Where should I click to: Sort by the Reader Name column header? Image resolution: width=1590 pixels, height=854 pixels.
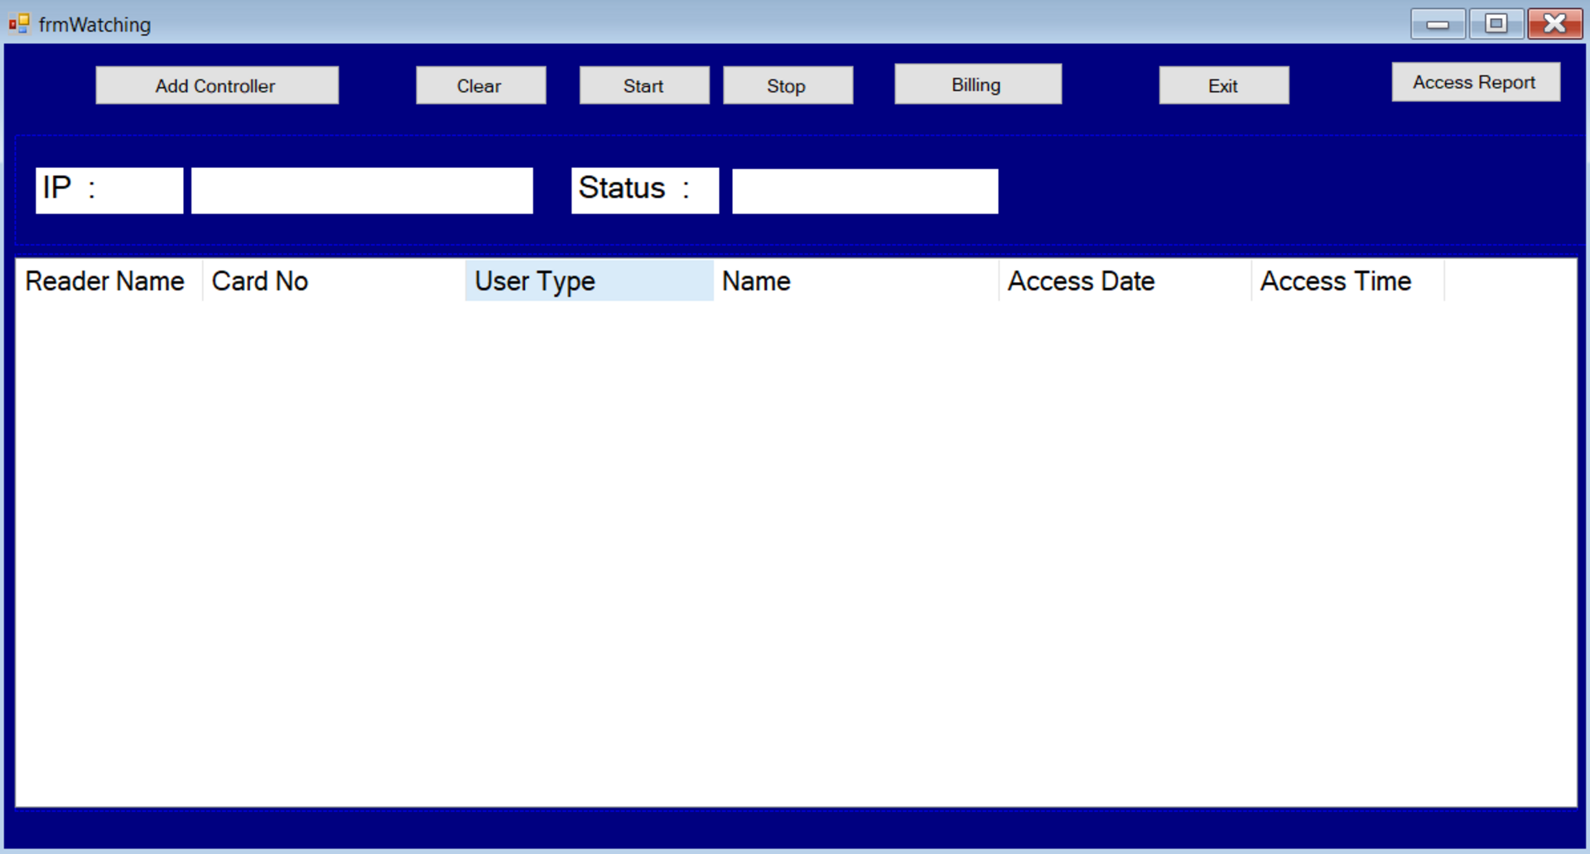click(x=106, y=281)
